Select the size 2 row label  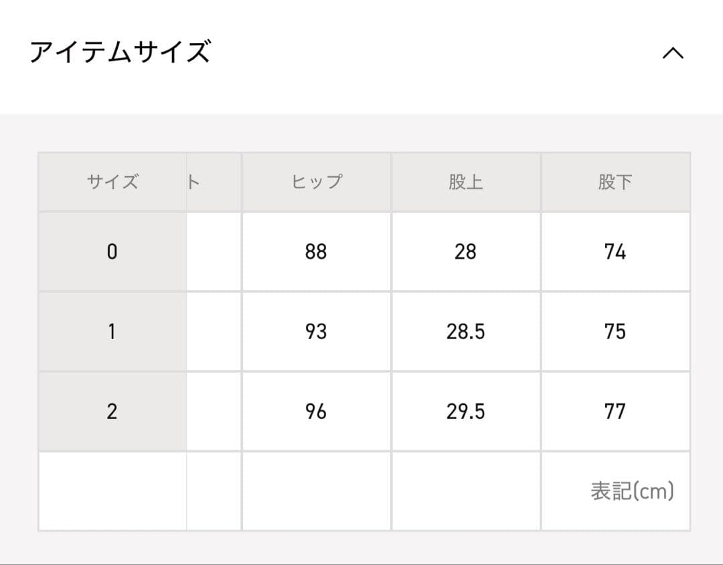pos(112,412)
